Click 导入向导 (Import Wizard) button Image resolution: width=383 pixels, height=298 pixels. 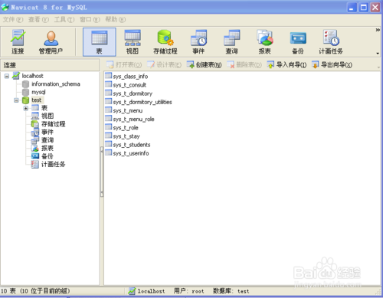point(286,65)
